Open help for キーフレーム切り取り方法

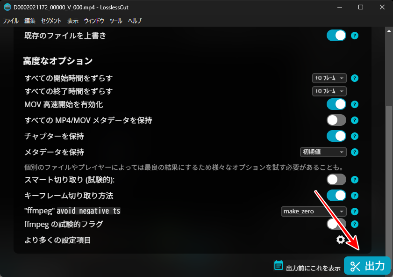click(354, 196)
